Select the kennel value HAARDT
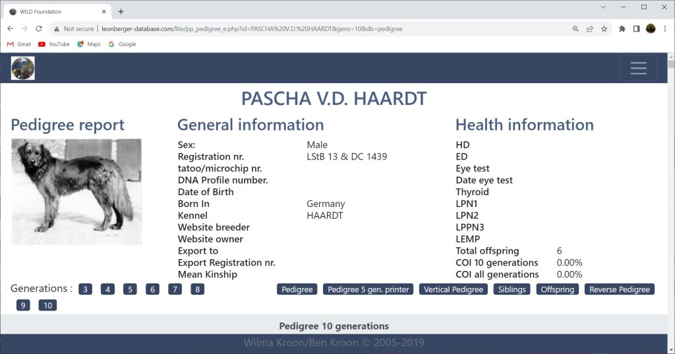The width and height of the screenshot is (675, 354). tap(324, 216)
